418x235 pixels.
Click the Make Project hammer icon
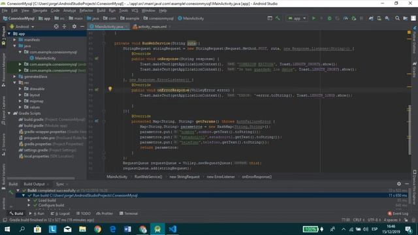278,18
